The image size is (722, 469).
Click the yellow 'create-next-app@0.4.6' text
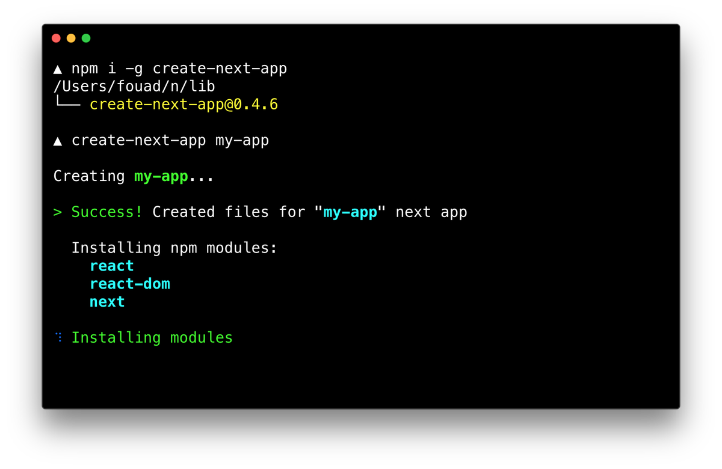(184, 105)
